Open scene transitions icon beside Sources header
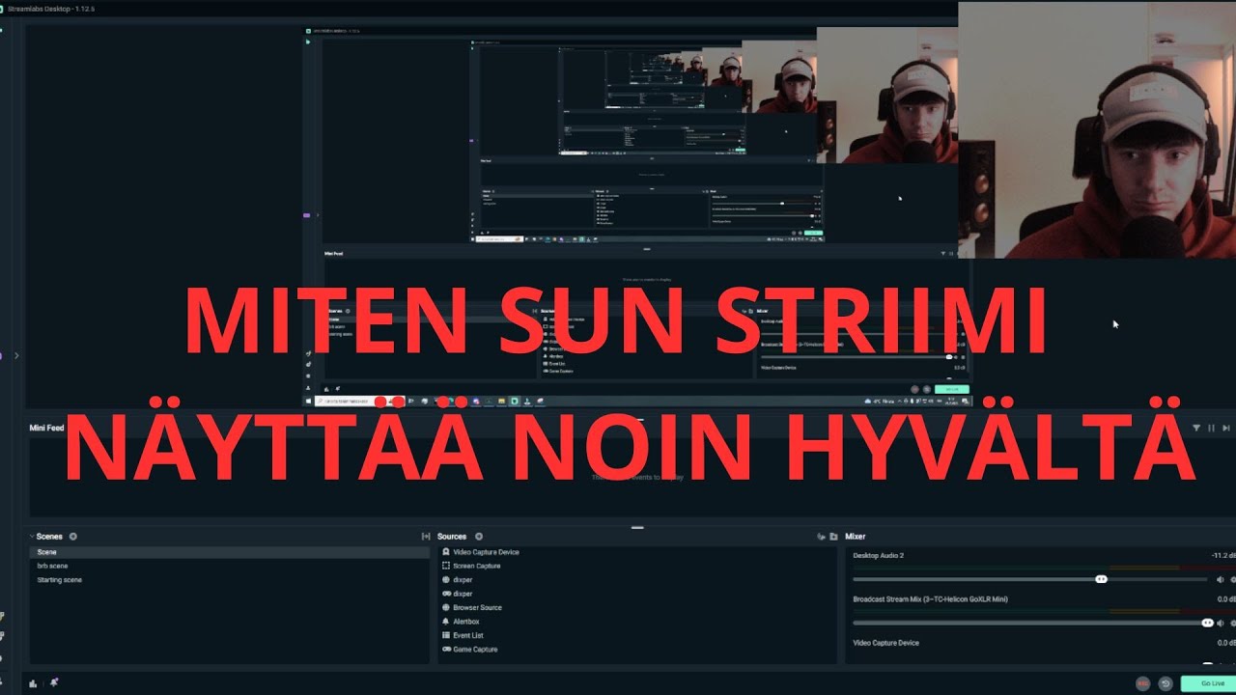 pos(426,537)
